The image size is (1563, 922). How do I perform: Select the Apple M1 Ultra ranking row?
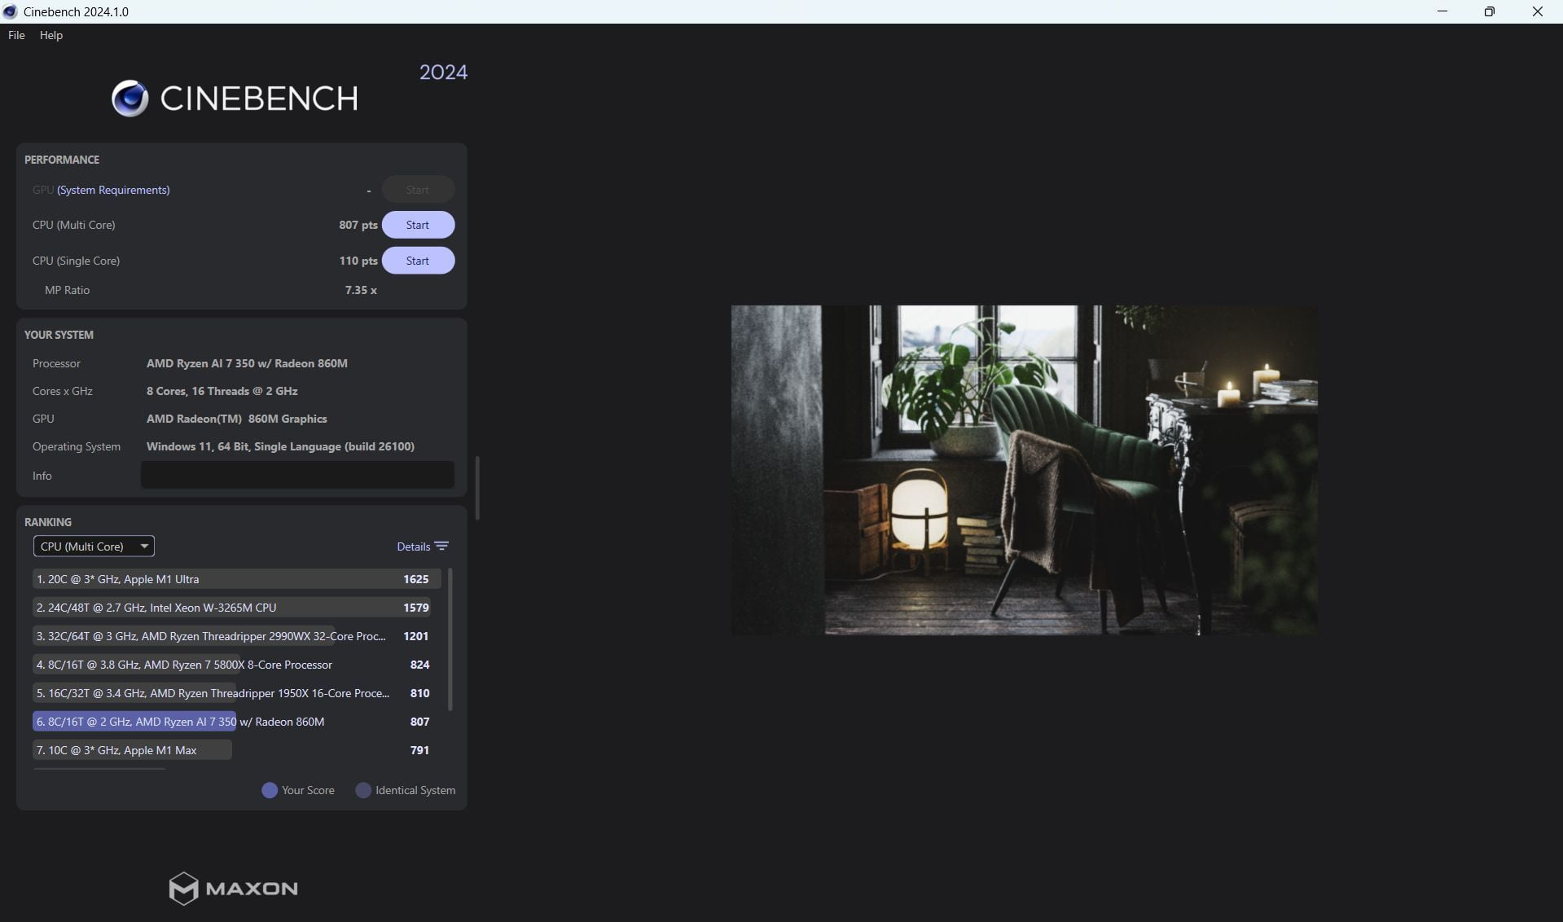coord(237,579)
